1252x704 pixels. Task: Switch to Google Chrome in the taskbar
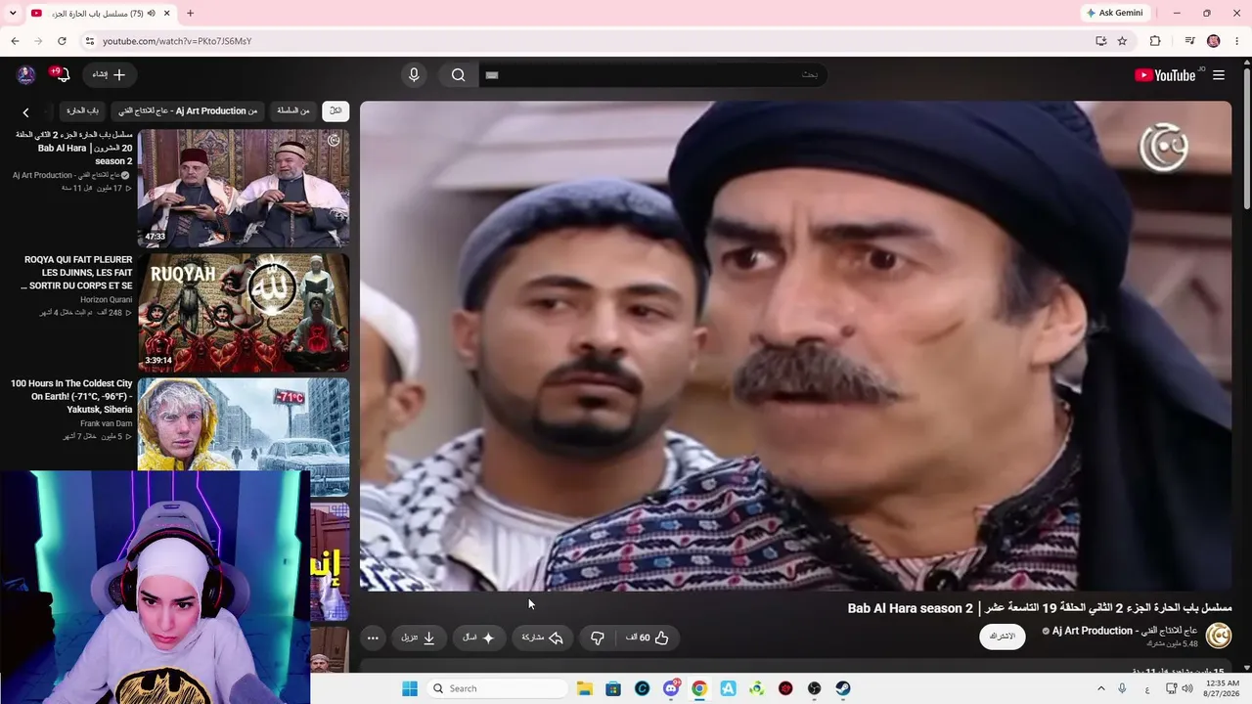[x=699, y=688]
